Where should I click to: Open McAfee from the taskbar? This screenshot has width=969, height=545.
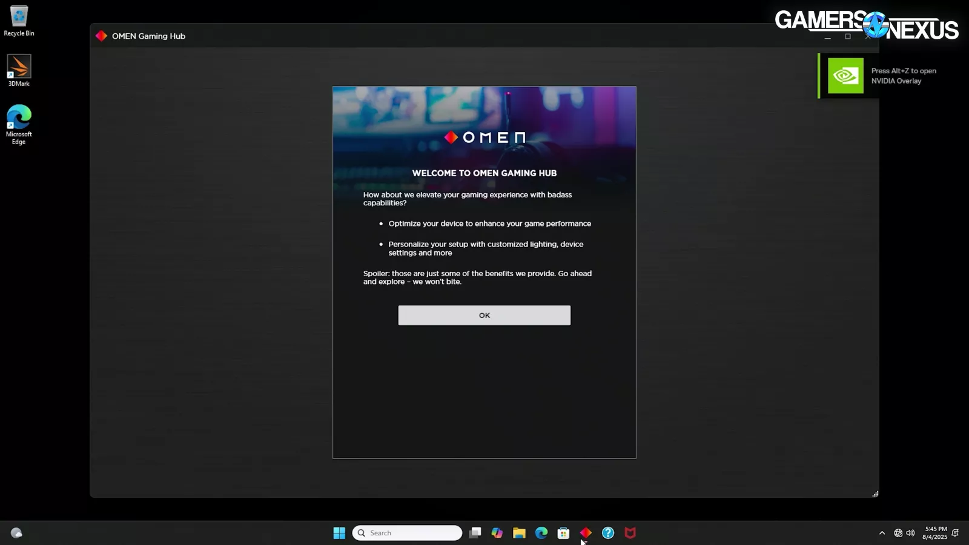point(630,533)
